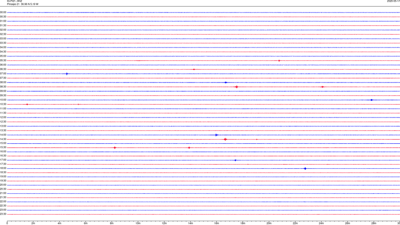Select the blue event on the 17:00 trace
This screenshot has height=225, width=400.
tap(235, 160)
